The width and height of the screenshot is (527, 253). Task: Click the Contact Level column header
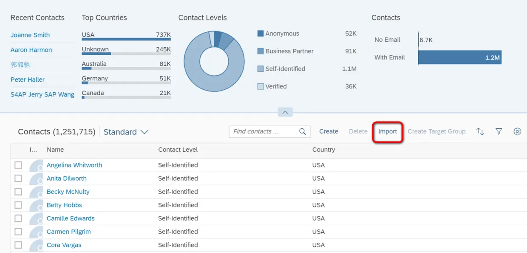tap(178, 150)
